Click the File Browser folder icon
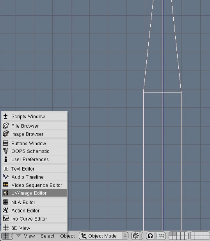Screen dimensions: 210x241 point(6,126)
